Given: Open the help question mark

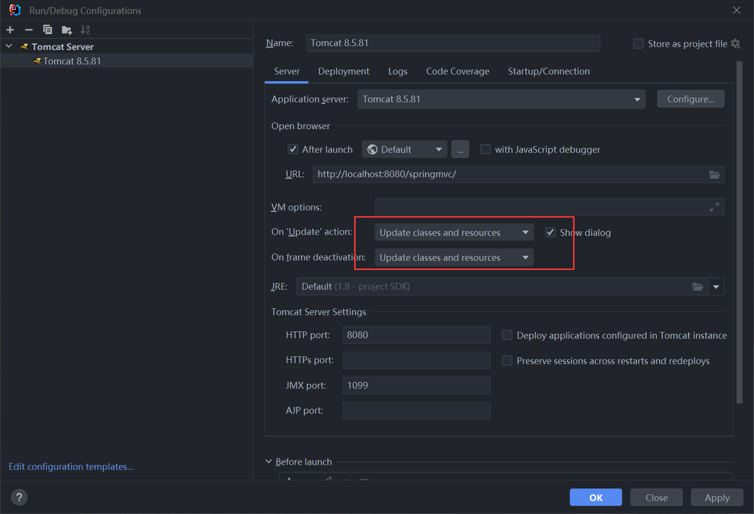Looking at the screenshot, I should pos(19,497).
